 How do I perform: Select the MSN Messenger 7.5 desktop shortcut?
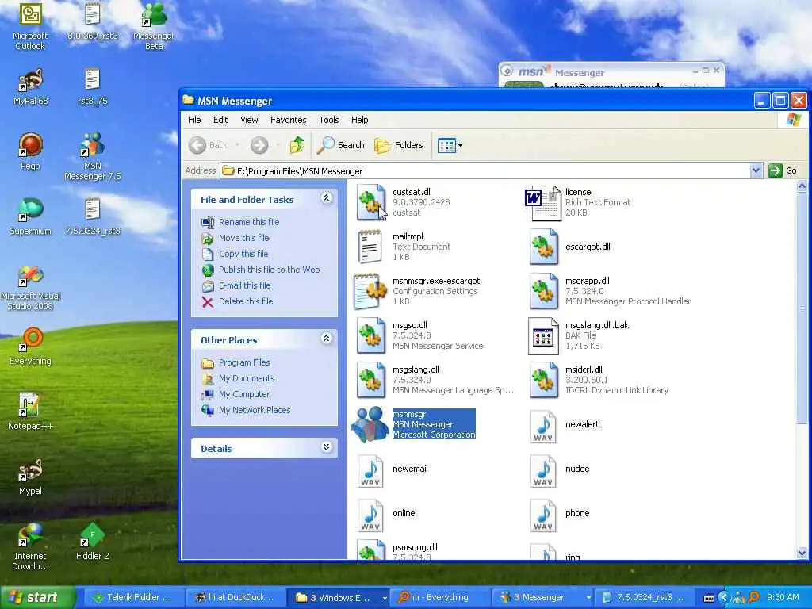[92, 156]
